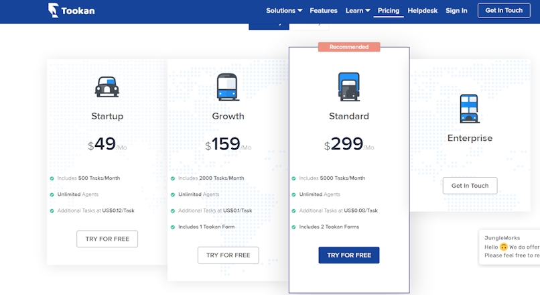Click Enterprise Get In Touch button

pyautogui.click(x=470, y=186)
